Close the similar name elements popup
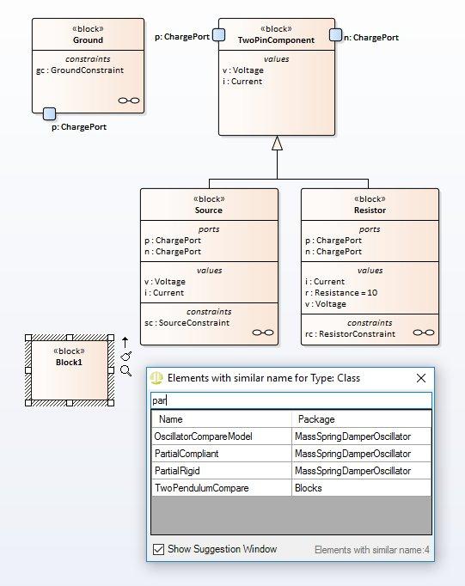The width and height of the screenshot is (465, 586). pyautogui.click(x=421, y=378)
